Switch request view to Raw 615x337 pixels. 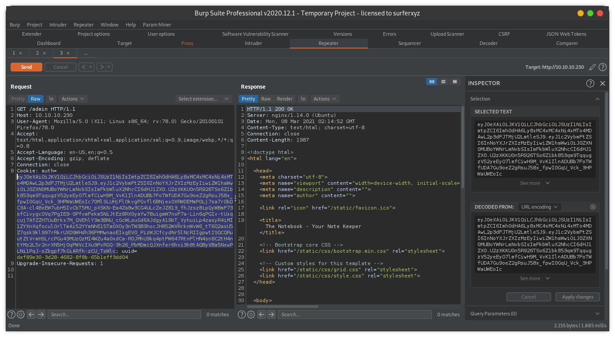[x=36, y=99]
